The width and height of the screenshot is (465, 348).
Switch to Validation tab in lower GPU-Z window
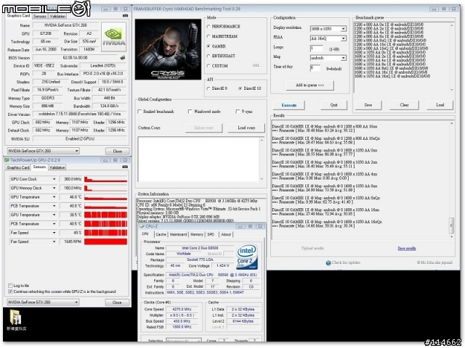point(57,167)
